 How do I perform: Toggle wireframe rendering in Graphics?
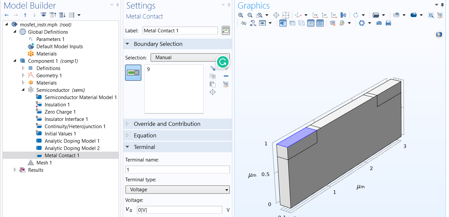(x=302, y=23)
